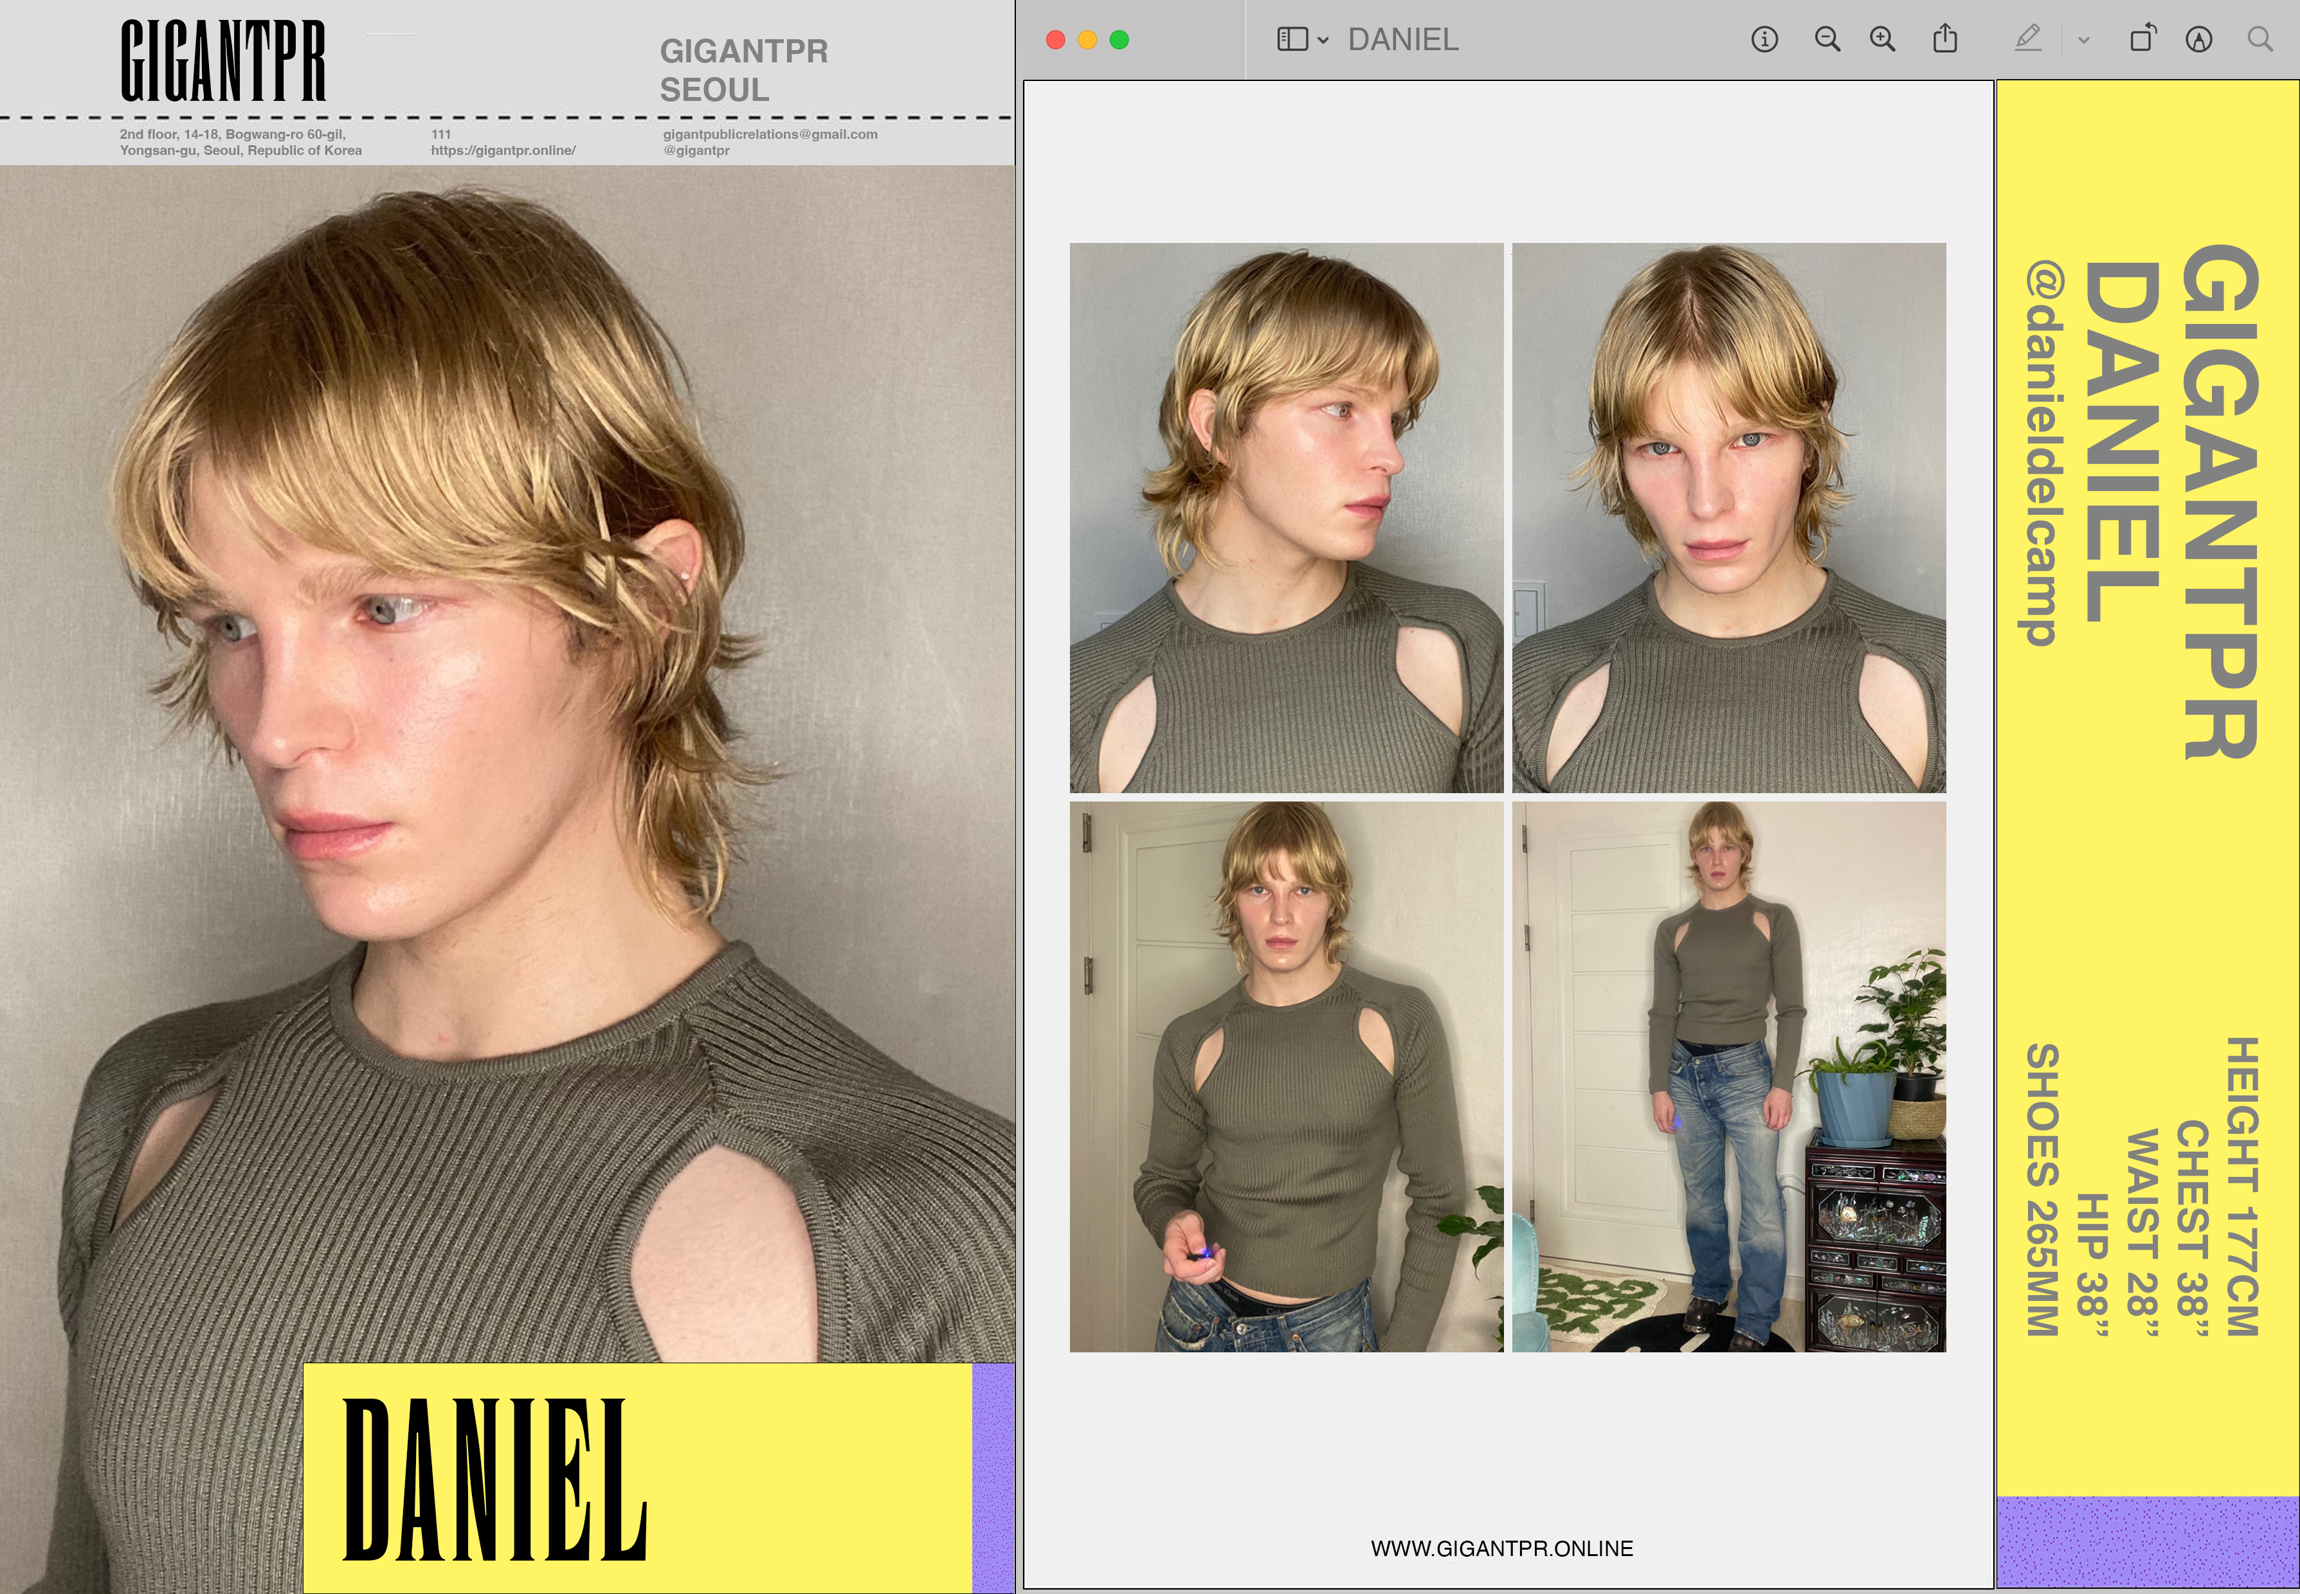
Task: Toggle the sidebar view button
Action: [1292, 39]
